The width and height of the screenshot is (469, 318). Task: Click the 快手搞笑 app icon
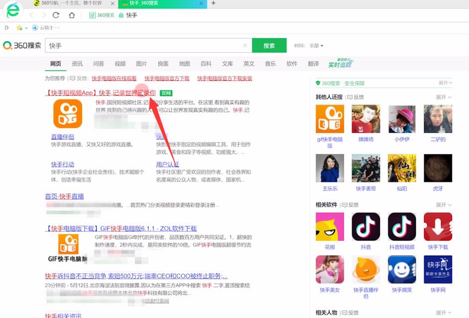tap(402, 269)
